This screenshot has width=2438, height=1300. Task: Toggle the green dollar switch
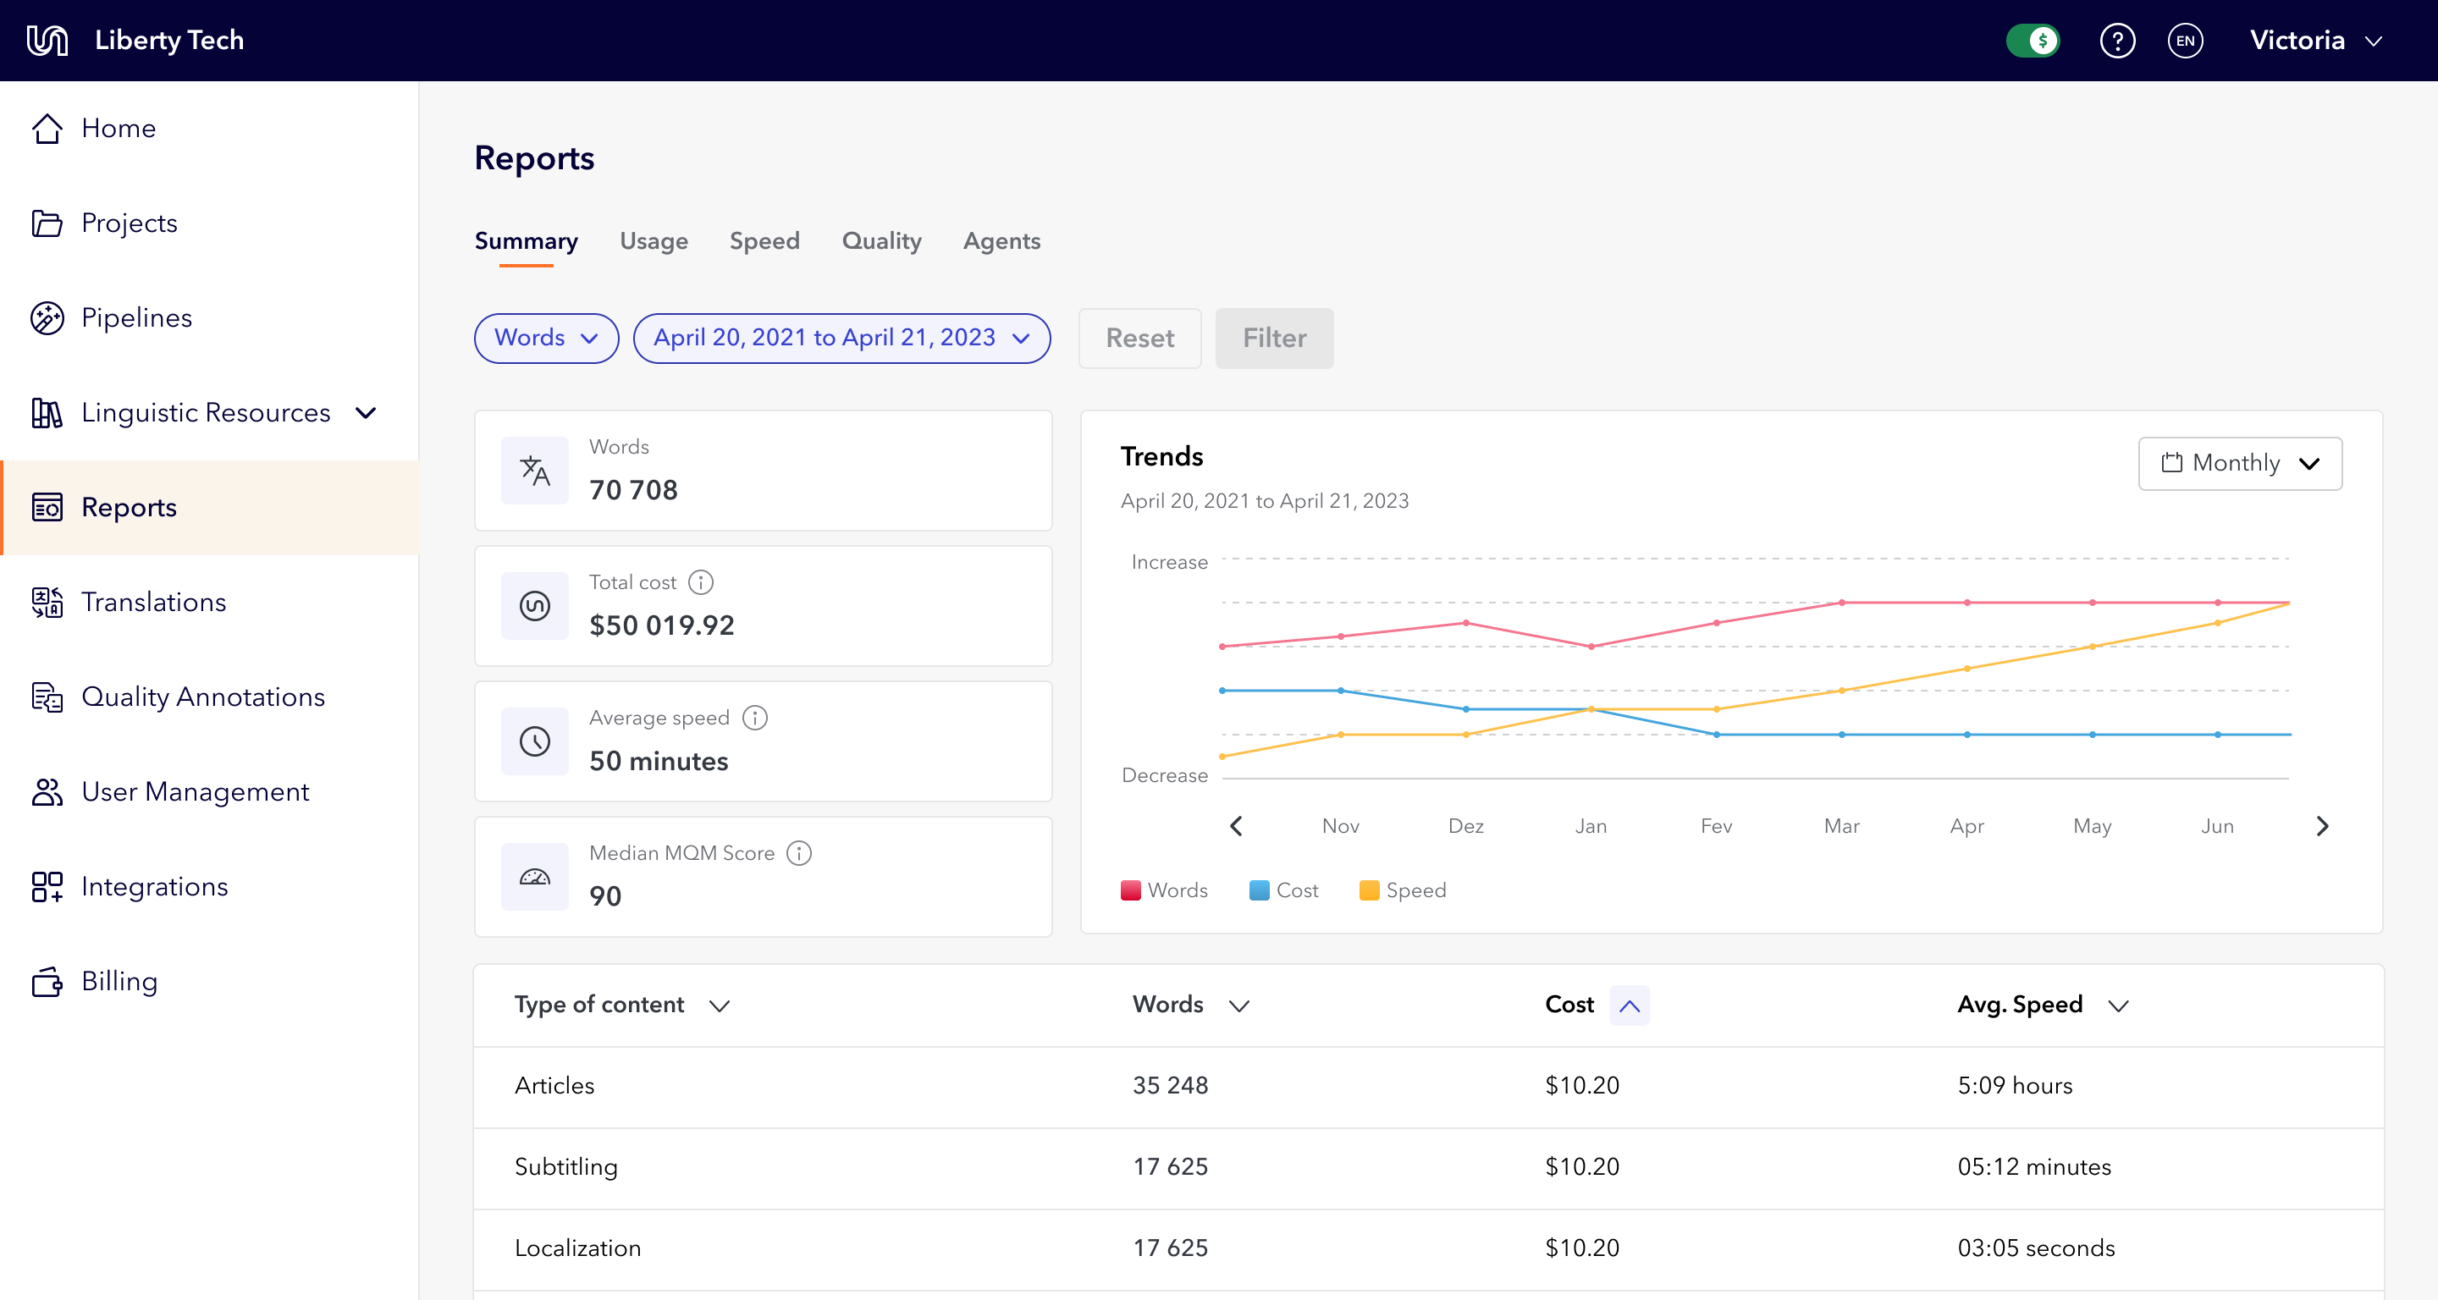click(2033, 41)
